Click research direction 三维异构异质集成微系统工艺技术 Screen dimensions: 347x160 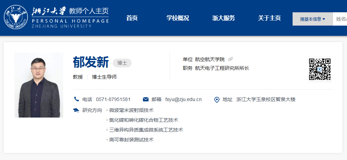pyautogui.click(x=146, y=130)
